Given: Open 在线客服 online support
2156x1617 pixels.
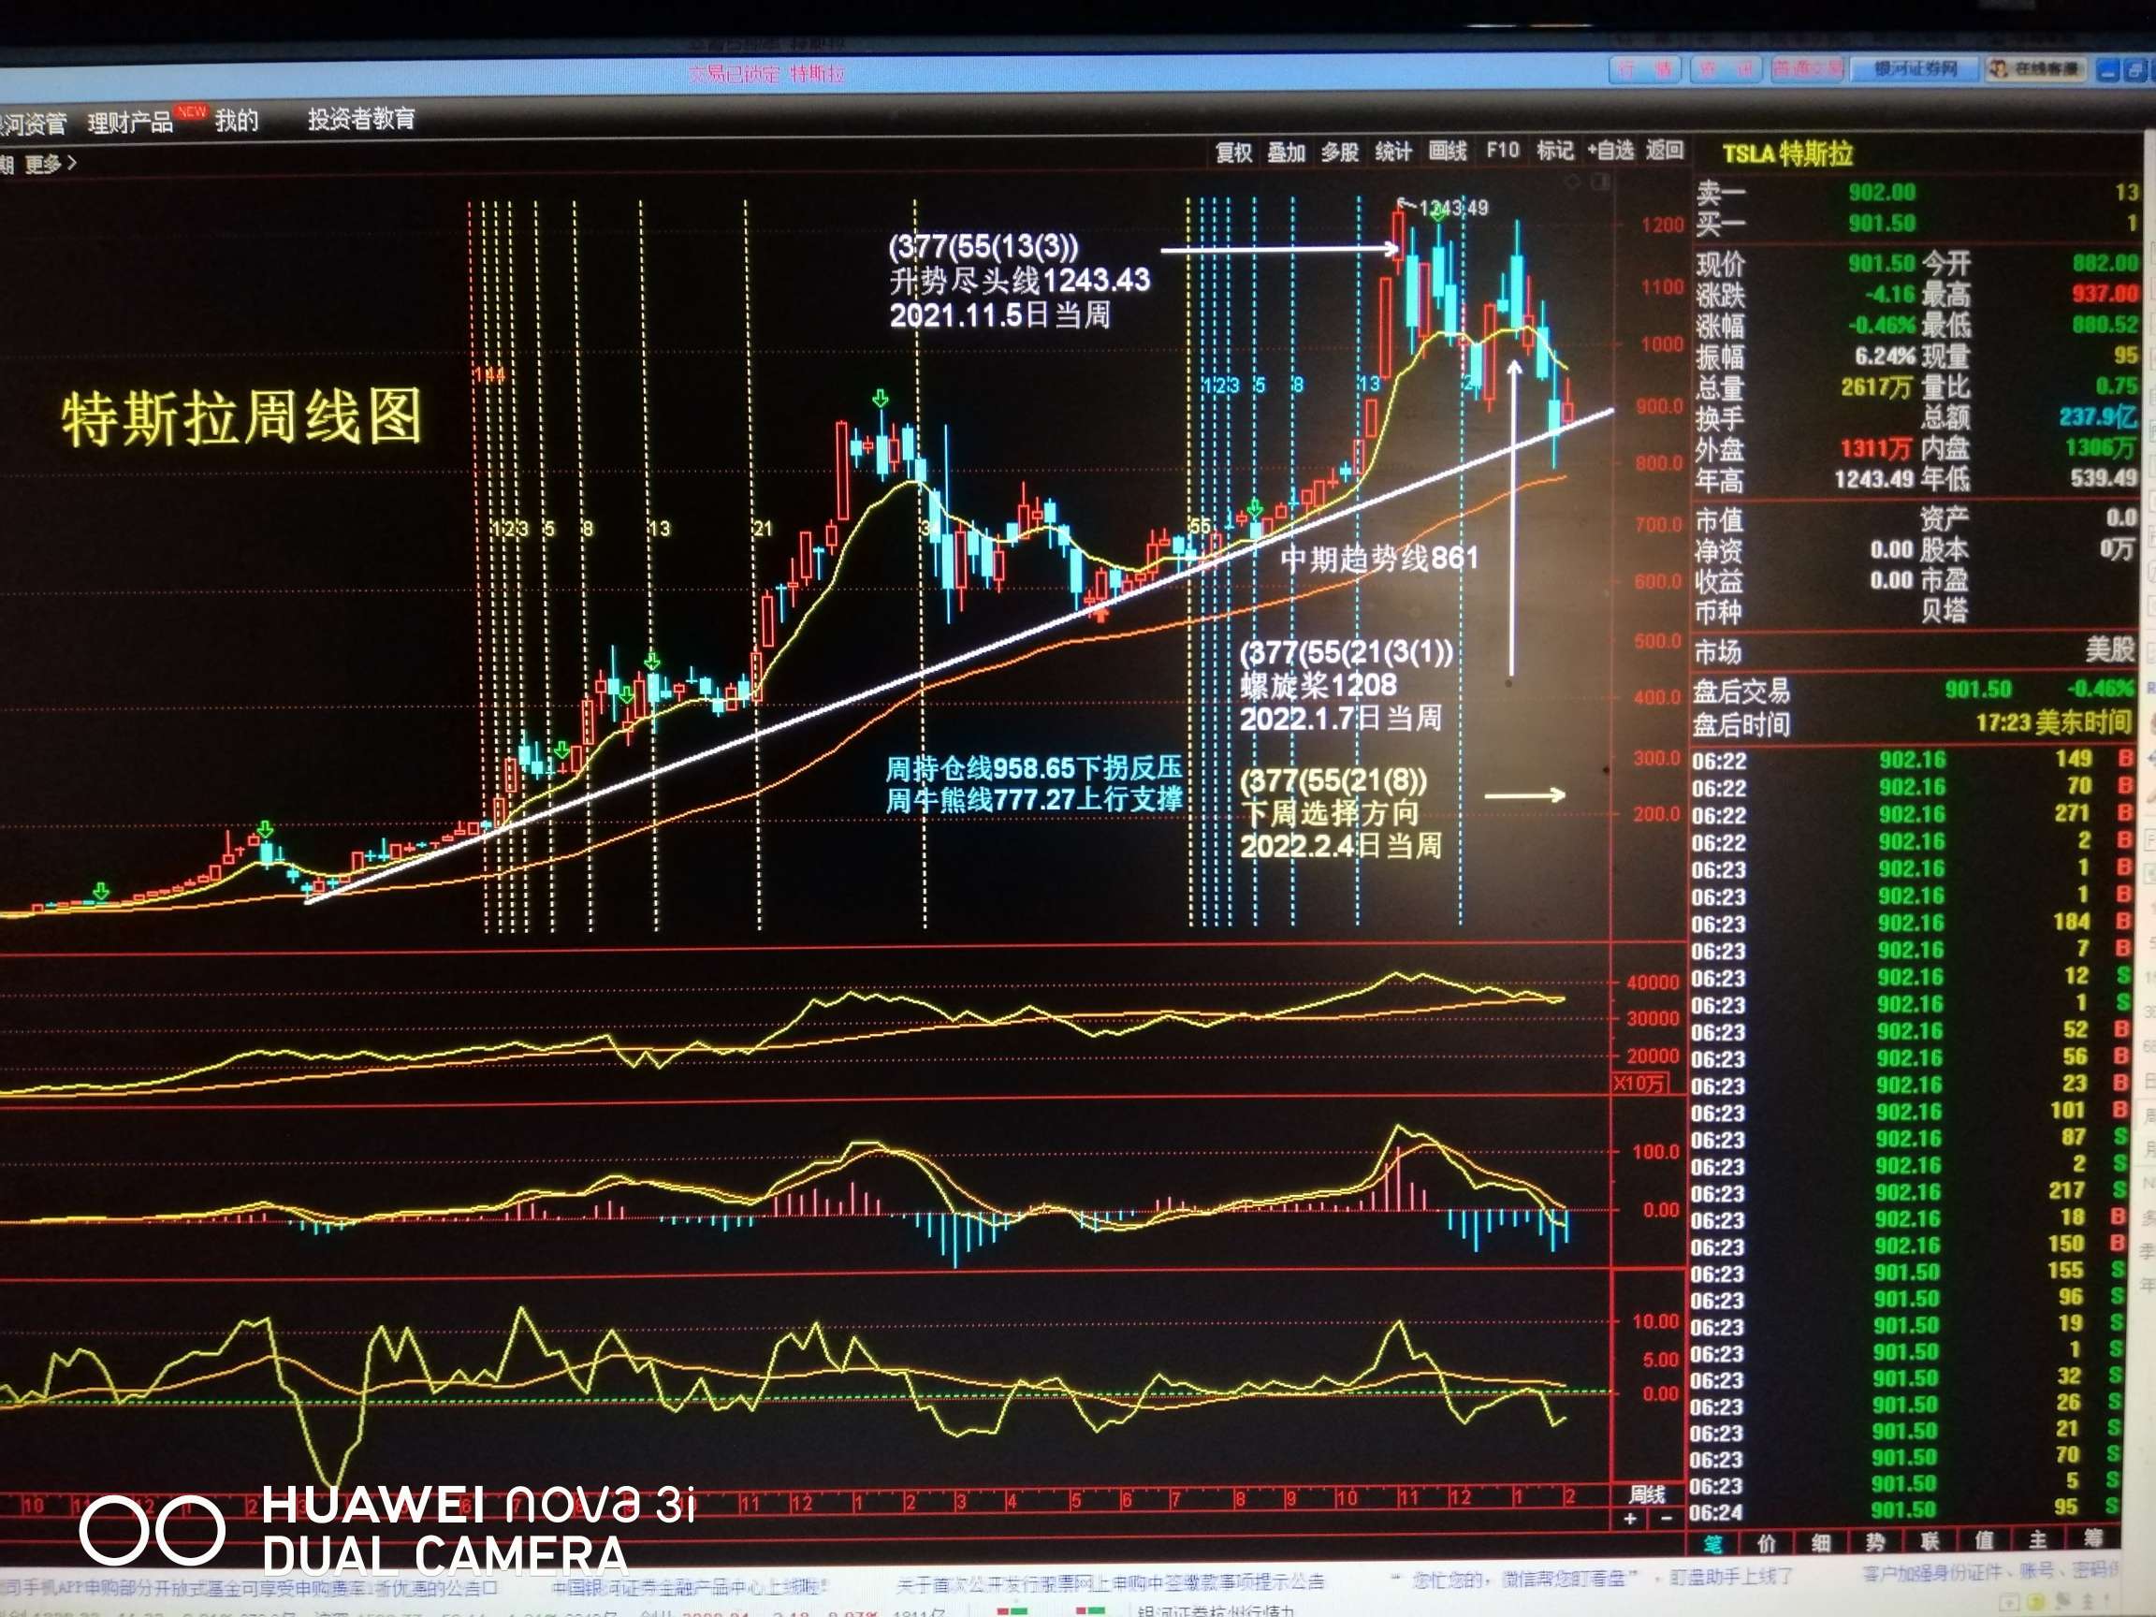Looking at the screenshot, I should pos(2033,68).
